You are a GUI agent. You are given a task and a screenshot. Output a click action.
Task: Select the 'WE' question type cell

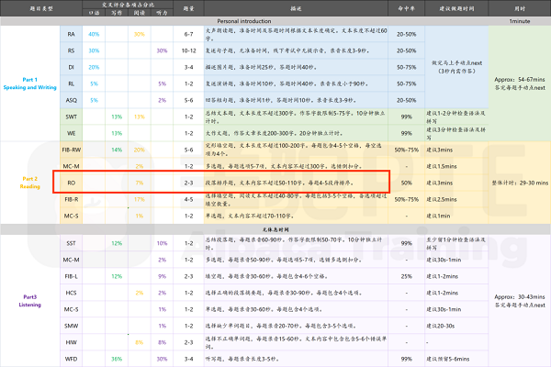coord(71,133)
